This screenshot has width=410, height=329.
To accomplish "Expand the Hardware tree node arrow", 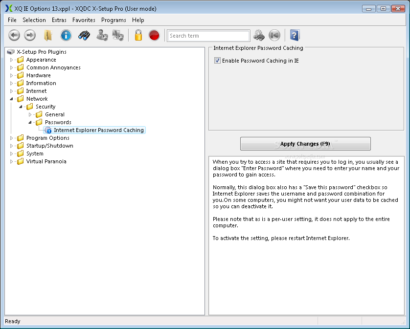I will coord(11,75).
